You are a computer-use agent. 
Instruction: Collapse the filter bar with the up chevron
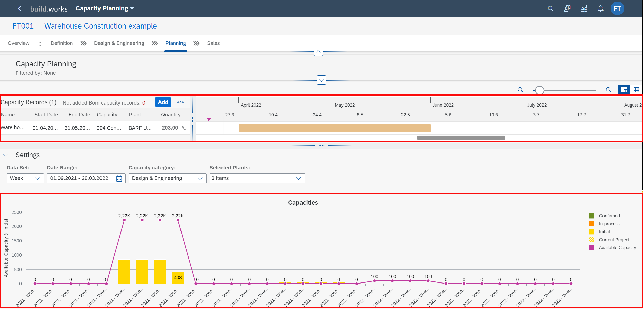318,51
